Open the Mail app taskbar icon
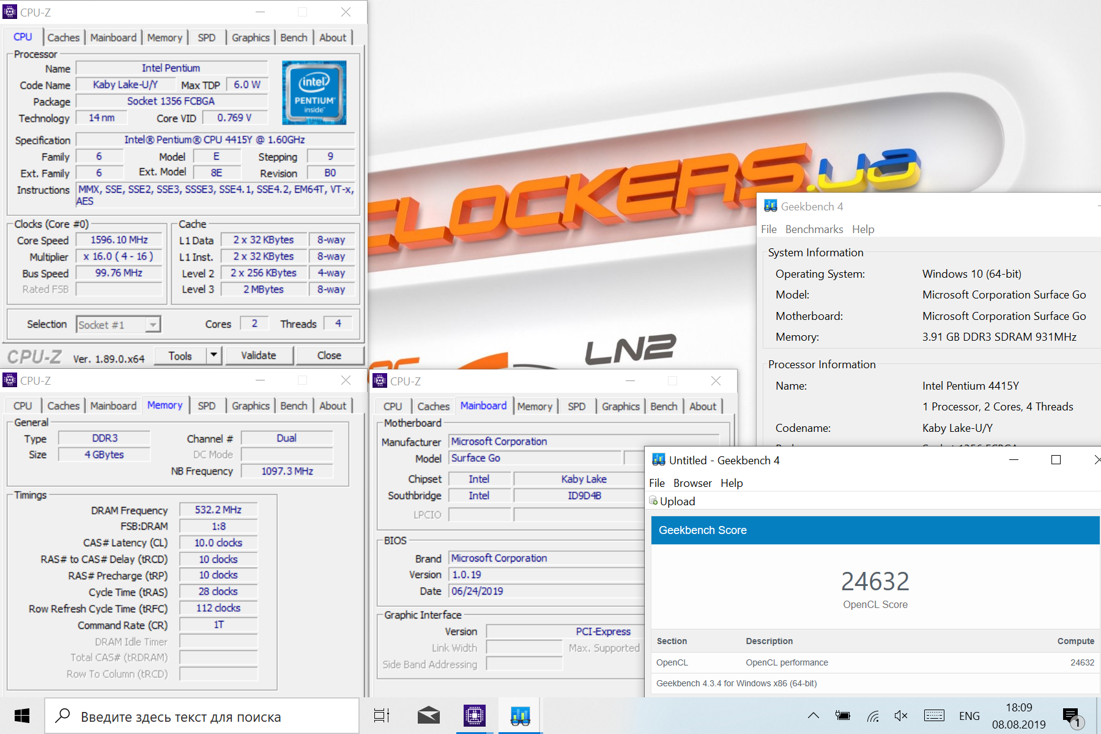Viewport: 1101px width, 734px height. [x=428, y=716]
